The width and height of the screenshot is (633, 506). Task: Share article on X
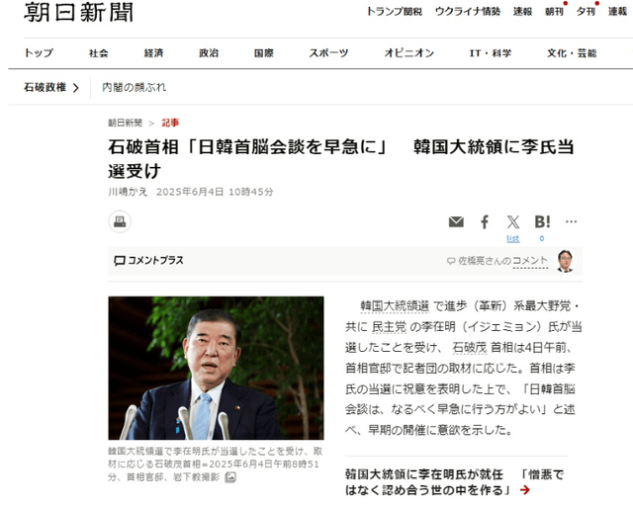(x=513, y=221)
